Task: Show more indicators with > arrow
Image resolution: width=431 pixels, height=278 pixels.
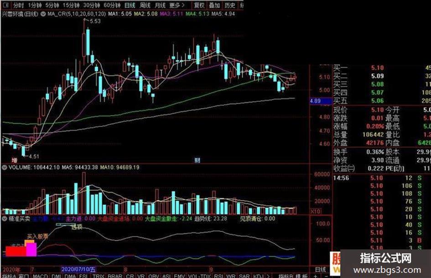Action: [268, 276]
